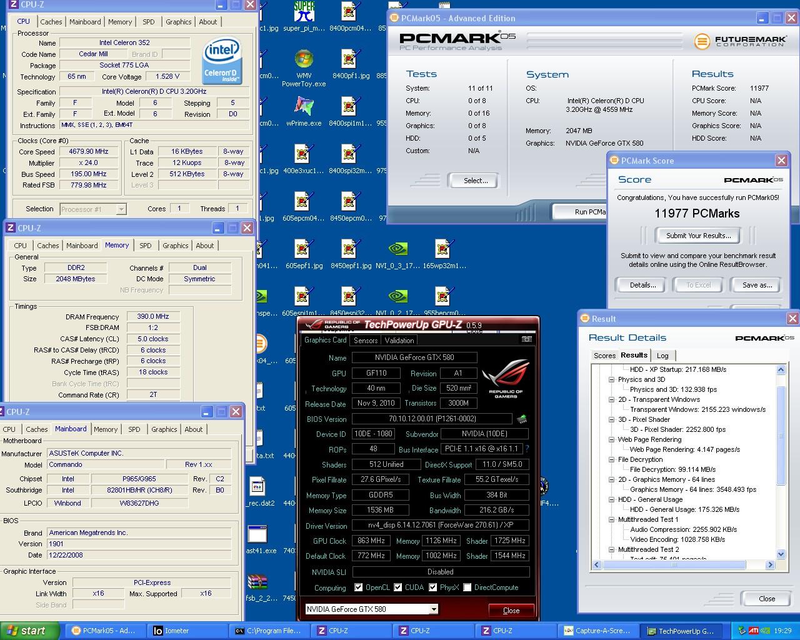Collapse the HDD - General Usage node
The width and height of the screenshot is (800, 640).
pos(611,499)
